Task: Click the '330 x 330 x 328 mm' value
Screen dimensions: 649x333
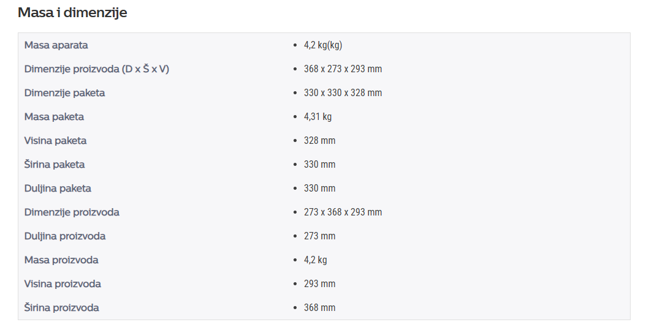Action: tap(343, 92)
